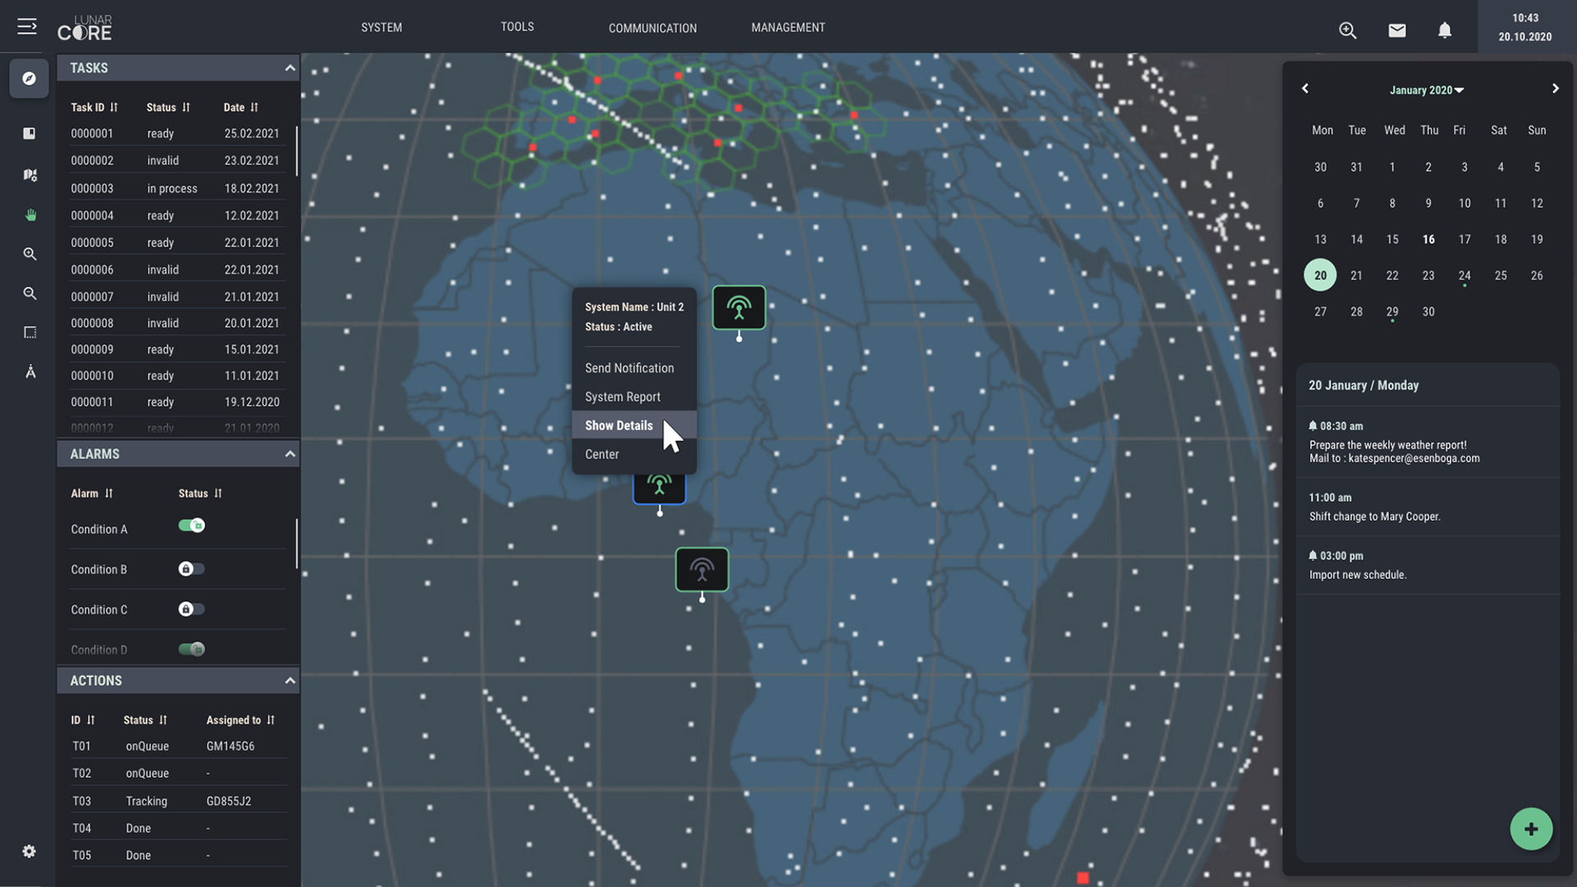Select the zoom out tool in sidebar
Image resolution: width=1577 pixels, height=887 pixels.
[x=30, y=293]
